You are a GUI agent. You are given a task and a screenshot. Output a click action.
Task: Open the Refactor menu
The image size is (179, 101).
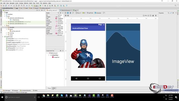pyautogui.click(x=26, y=3)
